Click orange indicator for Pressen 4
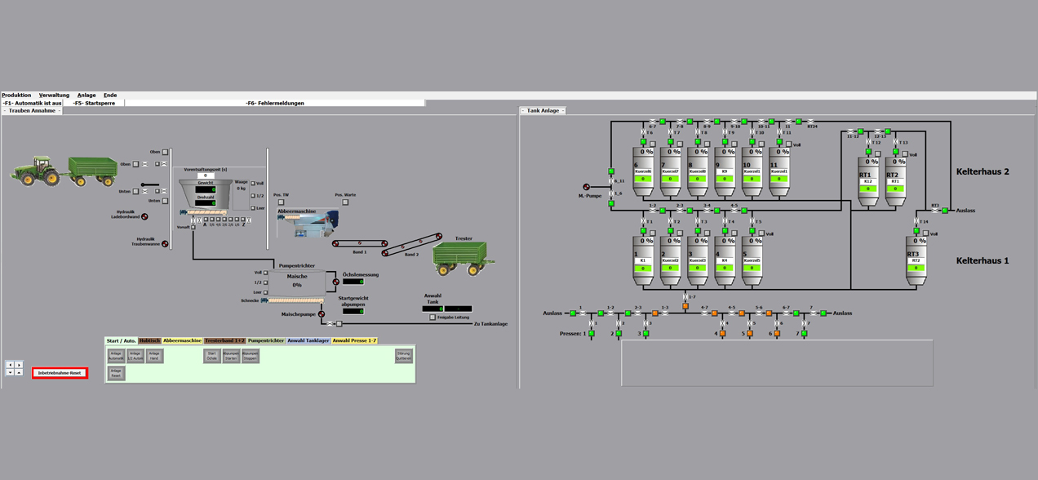 pyautogui.click(x=722, y=334)
